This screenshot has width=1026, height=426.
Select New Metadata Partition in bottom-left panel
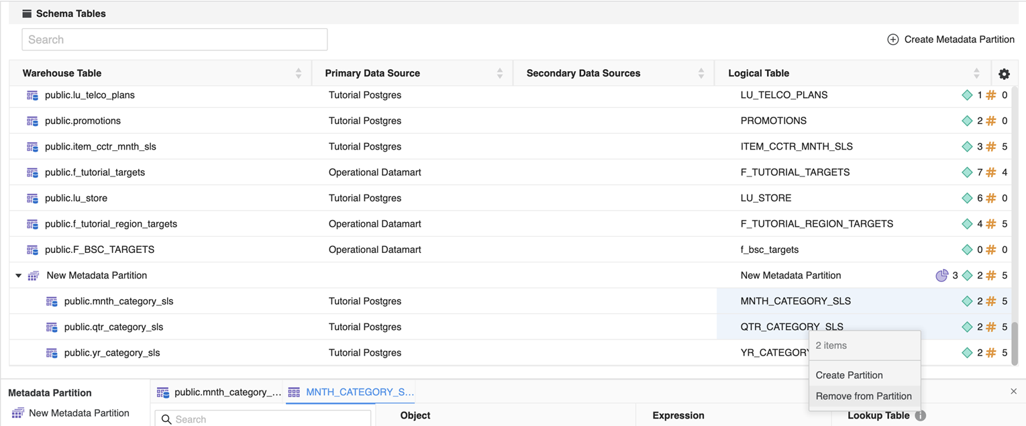[x=79, y=413]
